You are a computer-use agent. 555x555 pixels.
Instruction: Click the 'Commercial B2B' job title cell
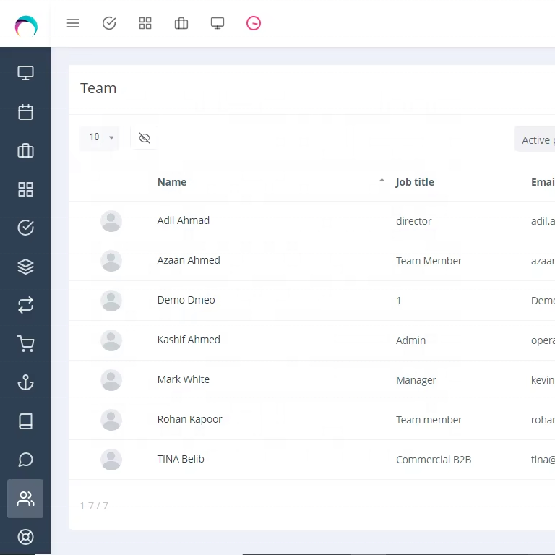[x=434, y=460]
